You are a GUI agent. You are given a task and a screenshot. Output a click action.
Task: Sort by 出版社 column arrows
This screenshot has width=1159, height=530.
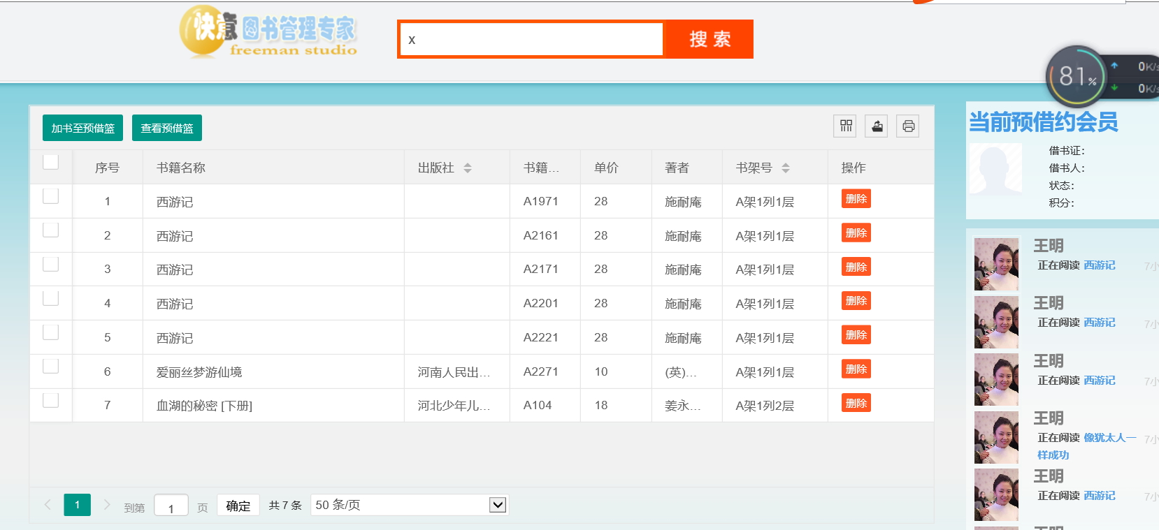(468, 168)
